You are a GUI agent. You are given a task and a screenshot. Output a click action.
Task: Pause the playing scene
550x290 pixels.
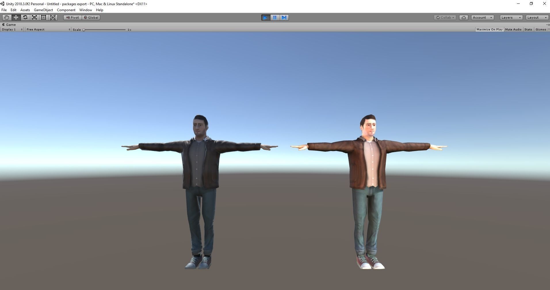pos(274,18)
